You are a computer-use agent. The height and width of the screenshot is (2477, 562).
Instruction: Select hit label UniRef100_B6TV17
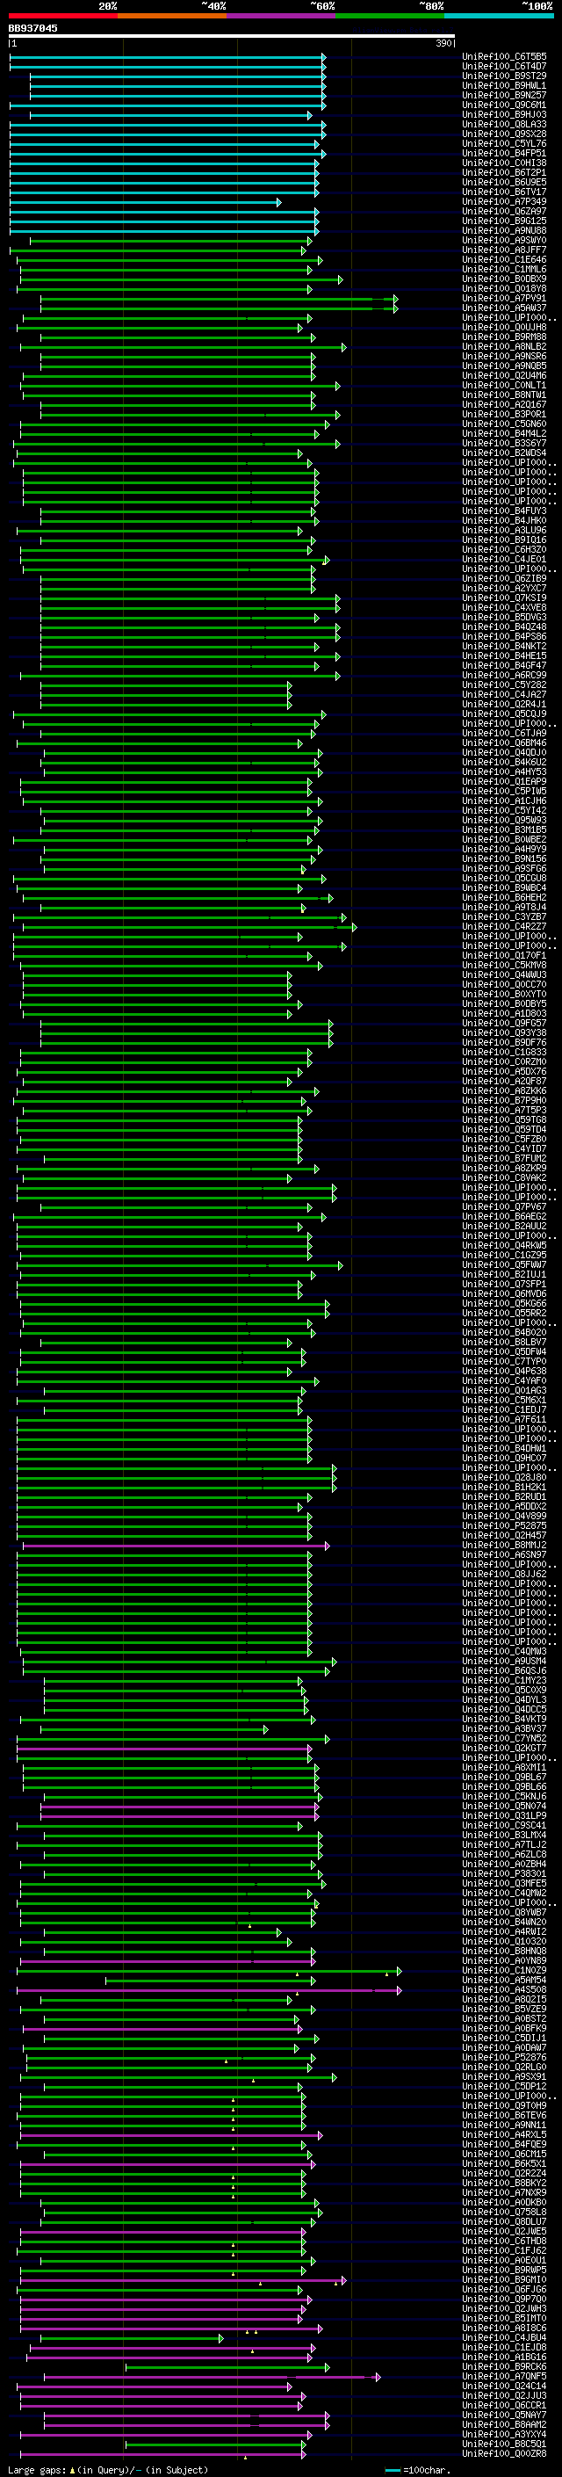click(x=504, y=192)
